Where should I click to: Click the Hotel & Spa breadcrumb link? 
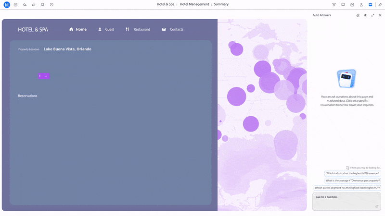(166, 4)
